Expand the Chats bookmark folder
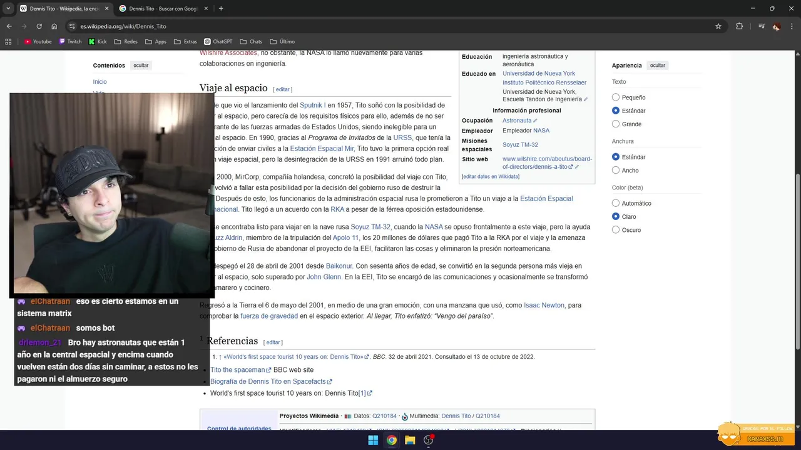Image resolution: width=801 pixels, height=450 pixels. (251, 42)
